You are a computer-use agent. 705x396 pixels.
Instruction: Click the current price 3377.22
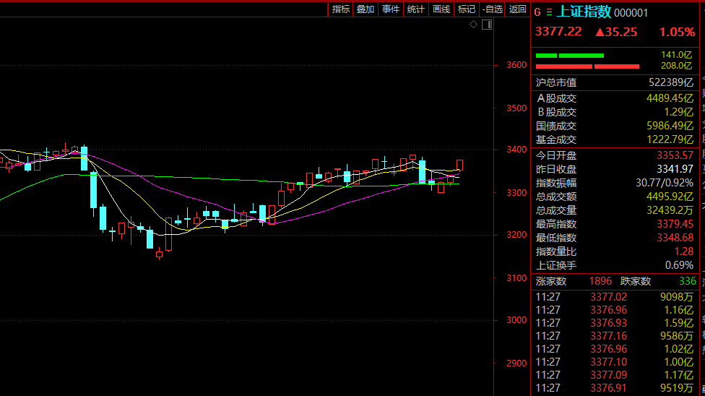558,32
